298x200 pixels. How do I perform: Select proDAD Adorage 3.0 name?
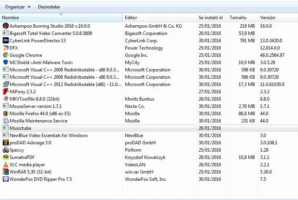coord(30,142)
